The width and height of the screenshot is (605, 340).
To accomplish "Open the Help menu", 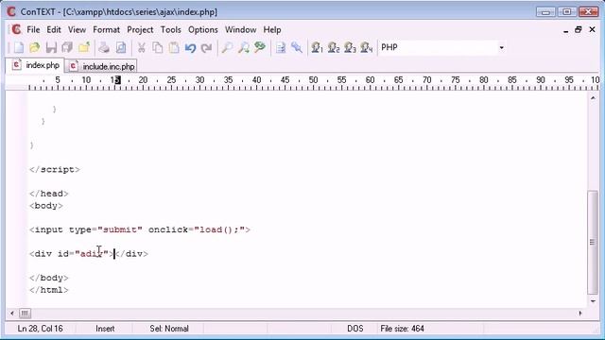I will (272, 29).
